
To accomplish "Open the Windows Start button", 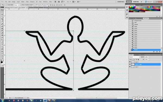I will click(x=2, y=101).
